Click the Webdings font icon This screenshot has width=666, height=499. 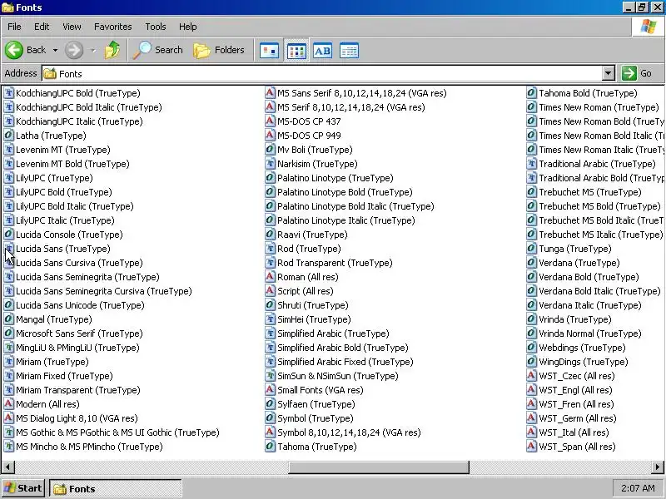[x=531, y=348]
